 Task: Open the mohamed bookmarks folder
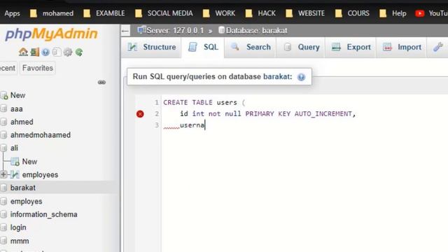point(52,13)
